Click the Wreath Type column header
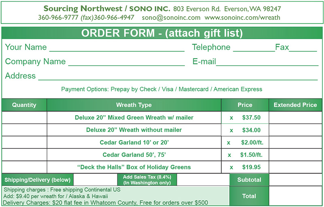Screen dimensions: 324x207 134,105
